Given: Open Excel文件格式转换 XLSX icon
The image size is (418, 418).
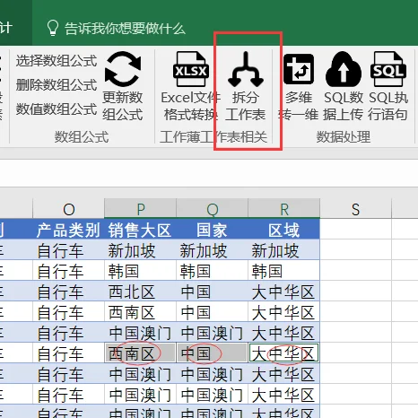Looking at the screenshot, I should (x=190, y=69).
